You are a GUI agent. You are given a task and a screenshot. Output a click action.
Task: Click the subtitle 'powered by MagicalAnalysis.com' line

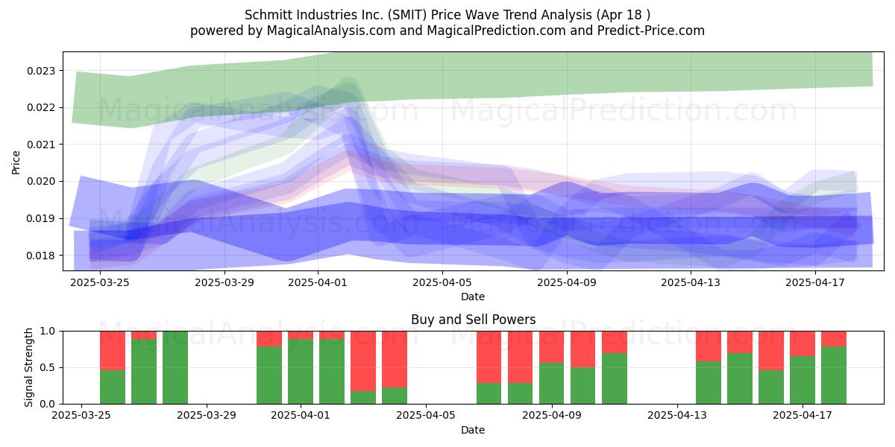click(447, 31)
